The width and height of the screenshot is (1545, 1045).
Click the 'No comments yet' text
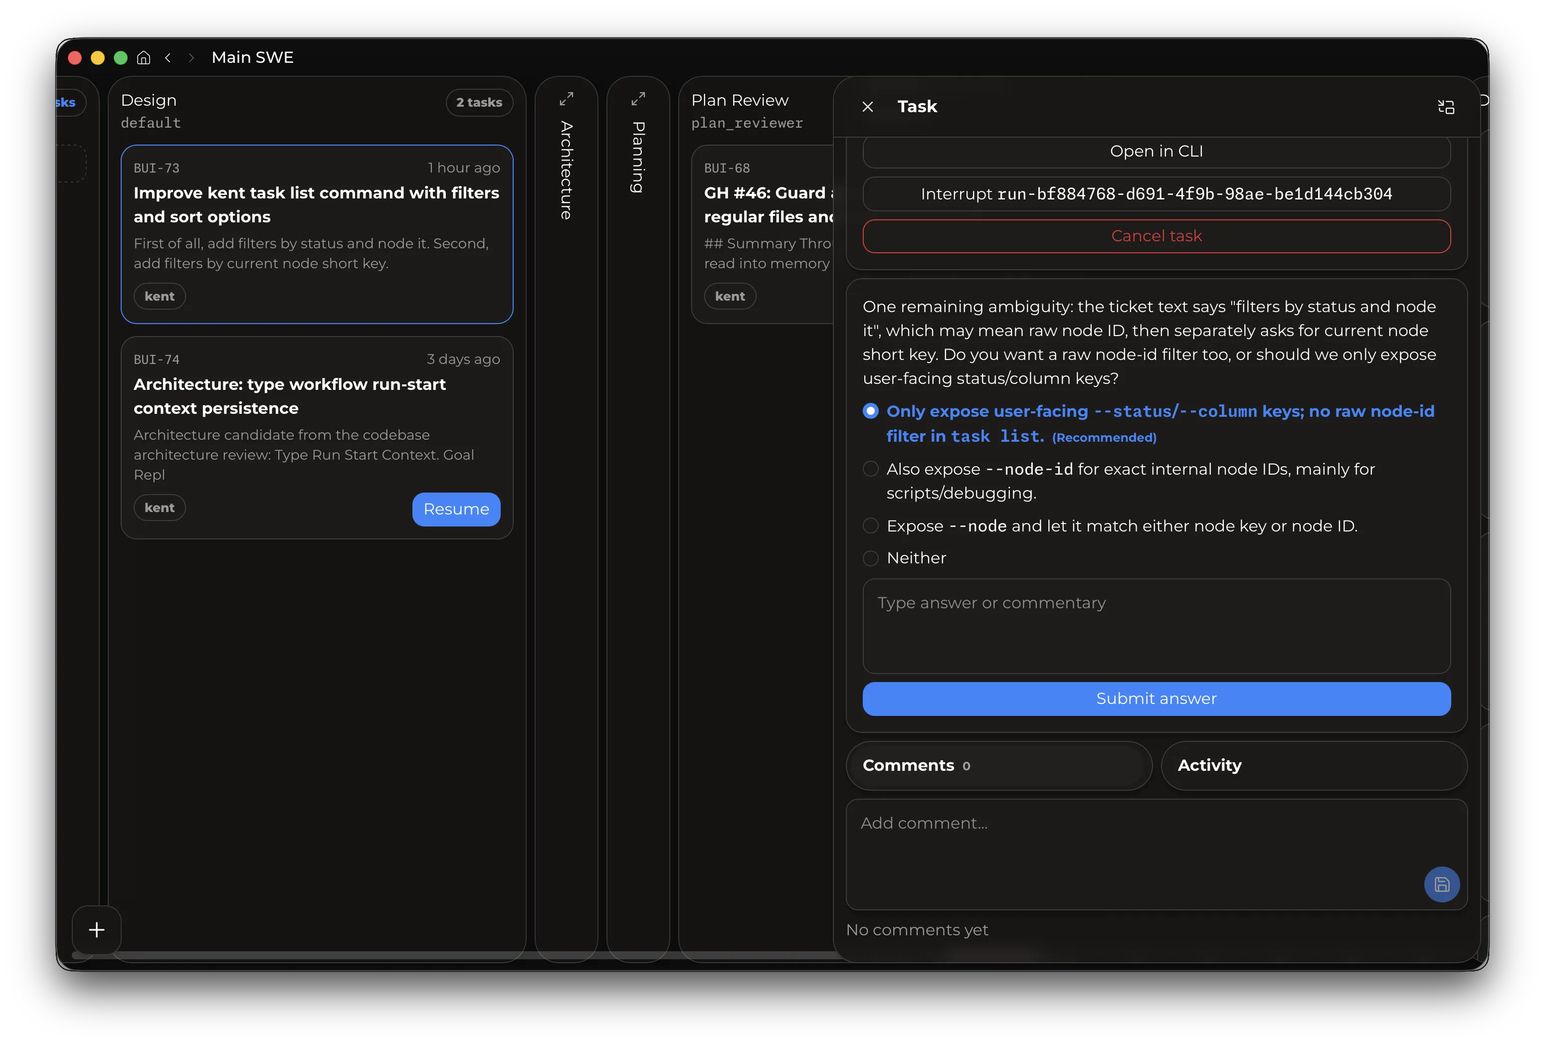918,930
